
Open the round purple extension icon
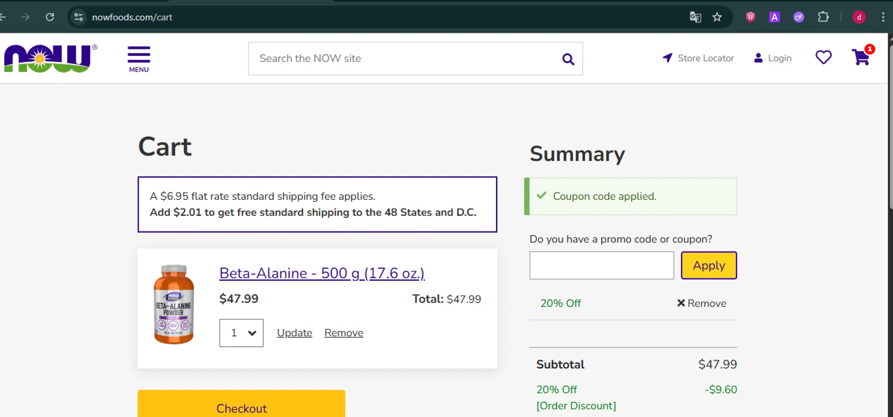point(799,17)
